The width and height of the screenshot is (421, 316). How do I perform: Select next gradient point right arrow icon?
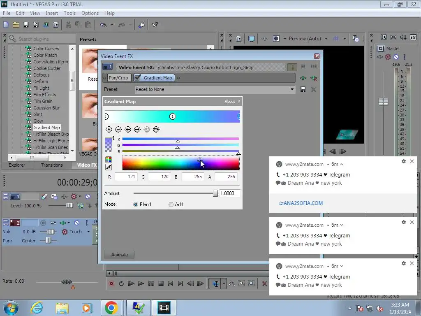pyautogui.click(x=137, y=130)
